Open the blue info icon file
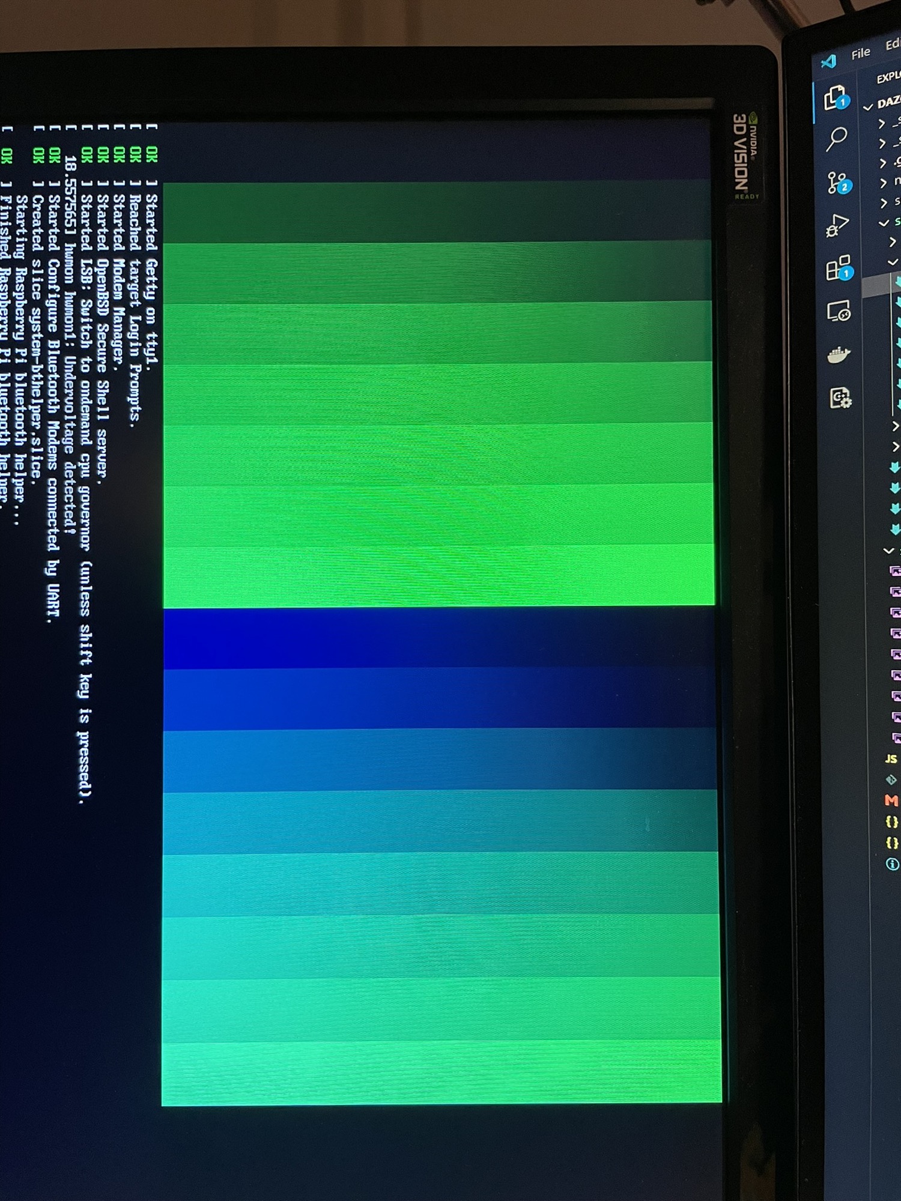 click(893, 864)
